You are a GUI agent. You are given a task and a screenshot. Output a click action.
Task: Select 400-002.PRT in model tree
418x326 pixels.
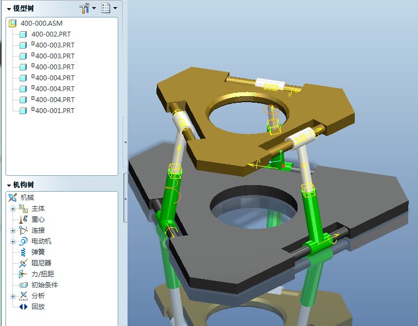[51, 34]
